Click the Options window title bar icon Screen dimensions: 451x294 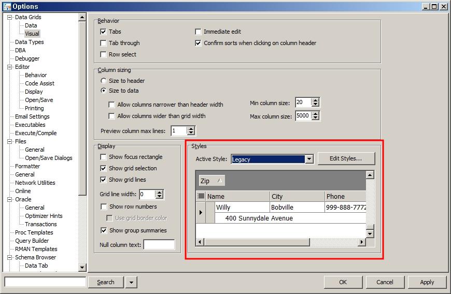[x=7, y=7]
